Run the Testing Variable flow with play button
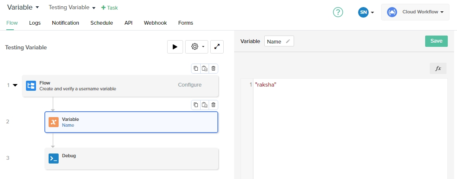457x179 pixels. click(x=175, y=47)
